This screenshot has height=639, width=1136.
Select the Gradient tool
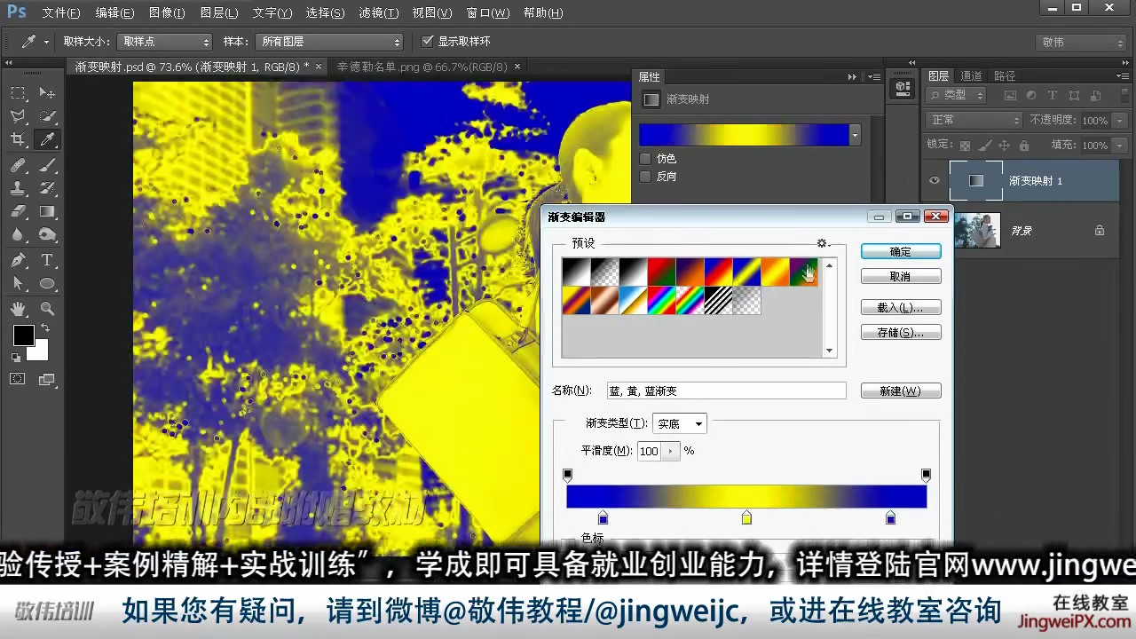tap(48, 211)
